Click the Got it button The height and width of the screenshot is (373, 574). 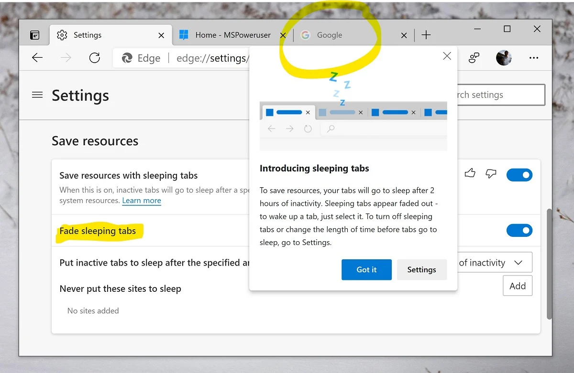point(366,270)
